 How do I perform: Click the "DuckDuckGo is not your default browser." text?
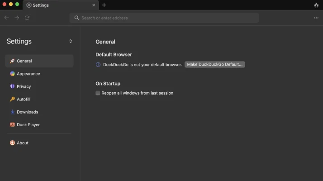[142, 65]
